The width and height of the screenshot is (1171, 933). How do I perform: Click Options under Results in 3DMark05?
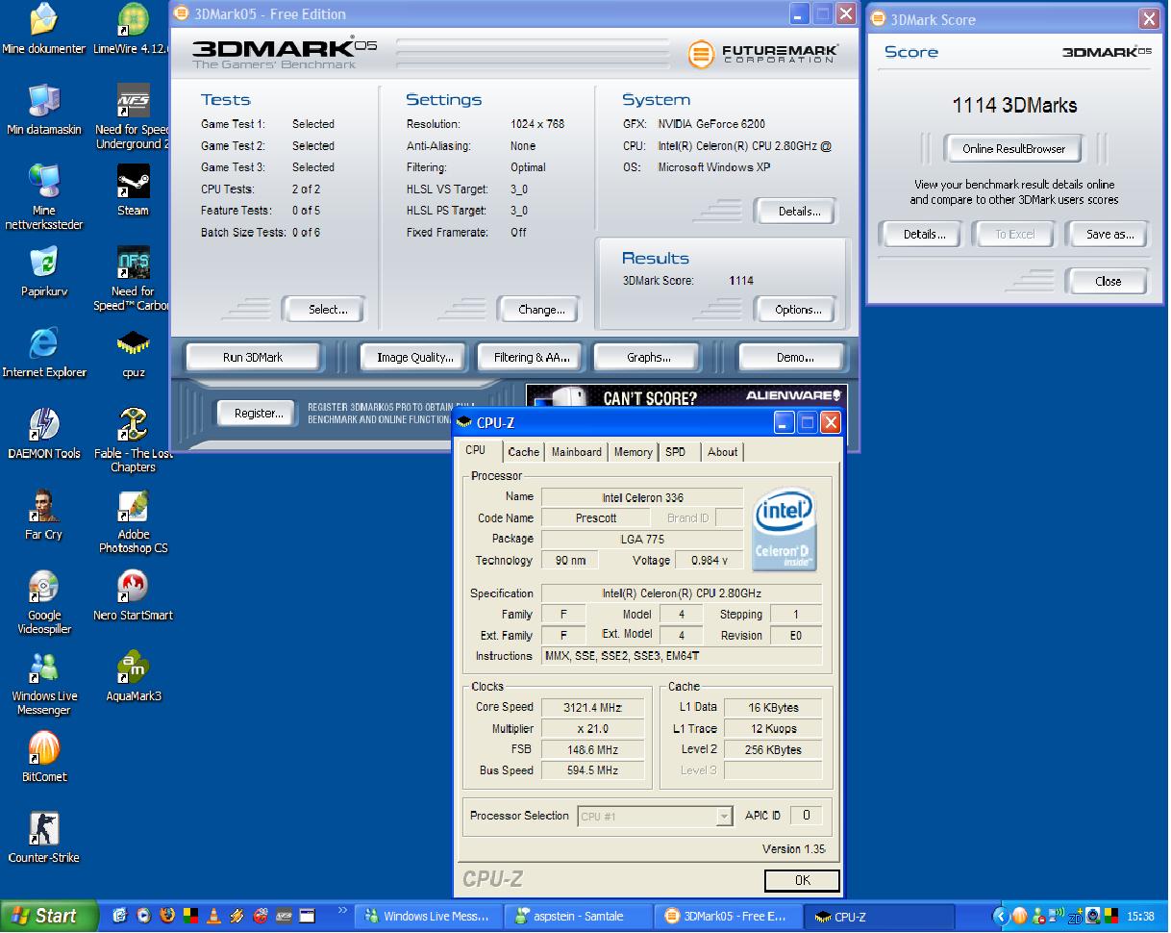(798, 310)
